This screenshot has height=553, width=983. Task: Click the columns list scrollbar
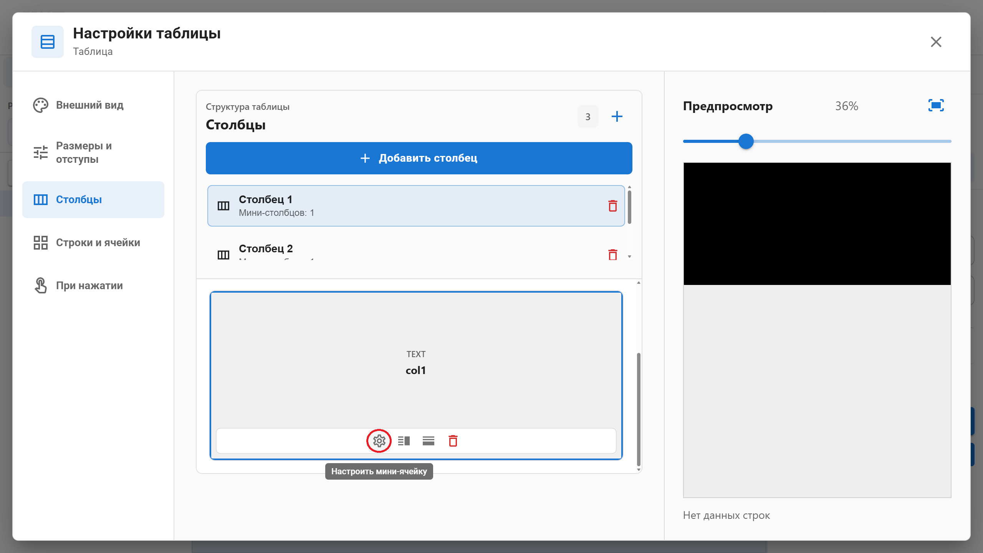point(629,207)
